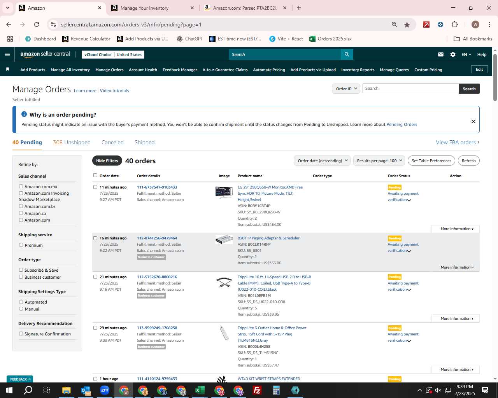Open Zoom app from taskbar
The image size is (498, 398).
point(105,390)
